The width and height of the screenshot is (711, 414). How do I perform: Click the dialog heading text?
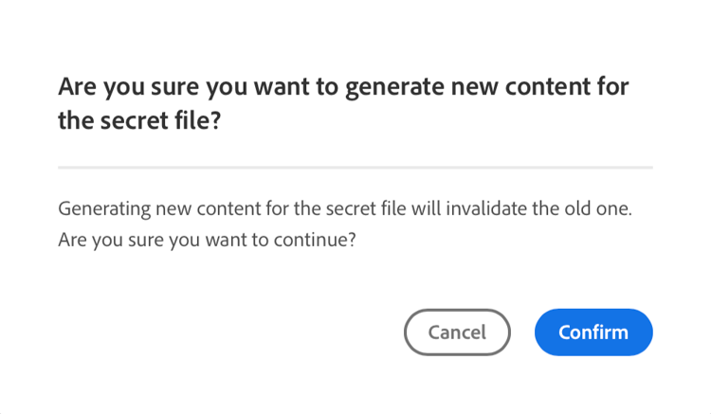pyautogui.click(x=343, y=87)
